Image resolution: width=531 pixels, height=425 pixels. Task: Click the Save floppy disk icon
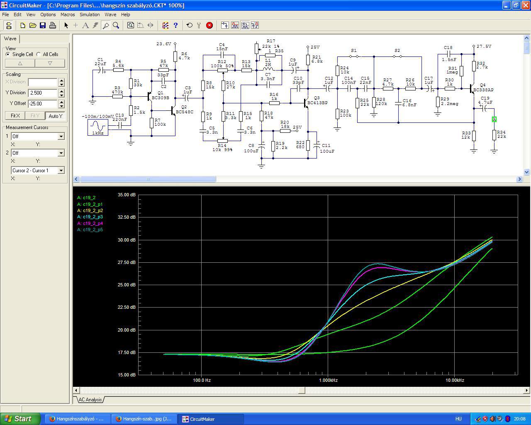pos(43,25)
